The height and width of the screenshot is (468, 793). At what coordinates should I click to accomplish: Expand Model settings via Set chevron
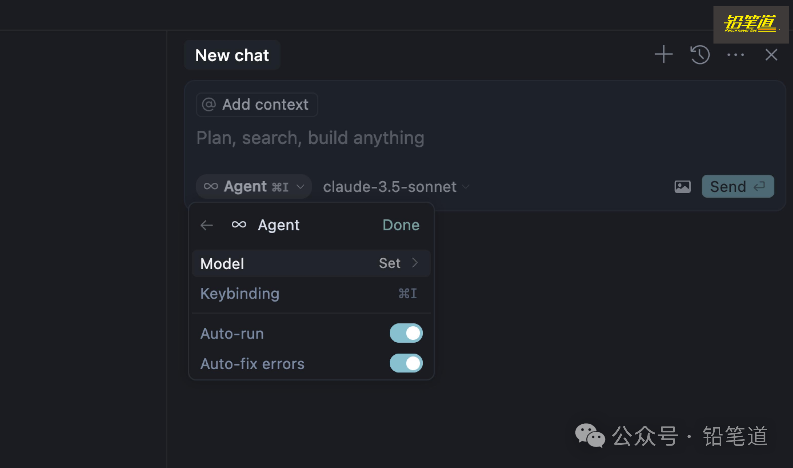(415, 263)
